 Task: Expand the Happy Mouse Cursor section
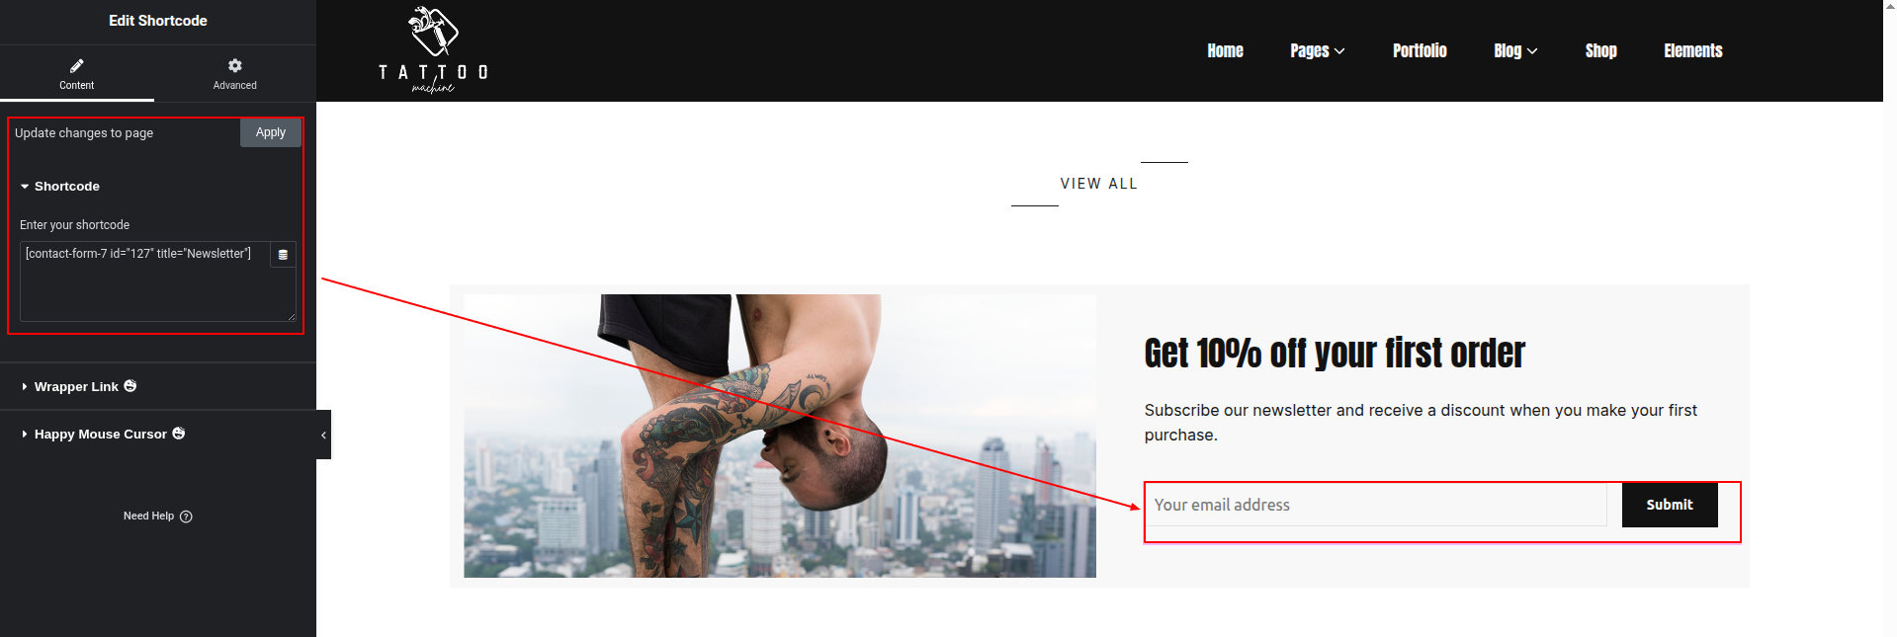click(x=100, y=435)
